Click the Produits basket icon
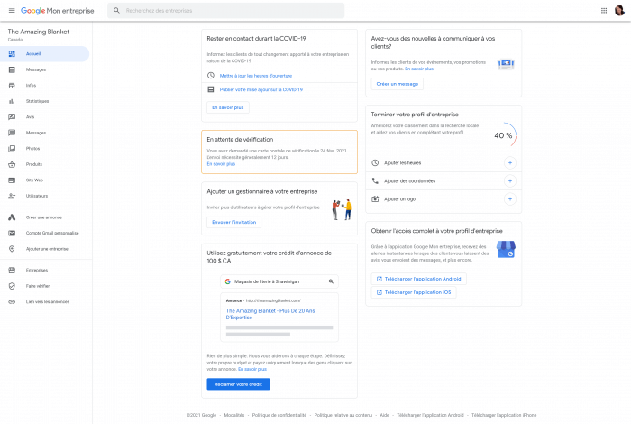This screenshot has width=631, height=424. click(12, 164)
